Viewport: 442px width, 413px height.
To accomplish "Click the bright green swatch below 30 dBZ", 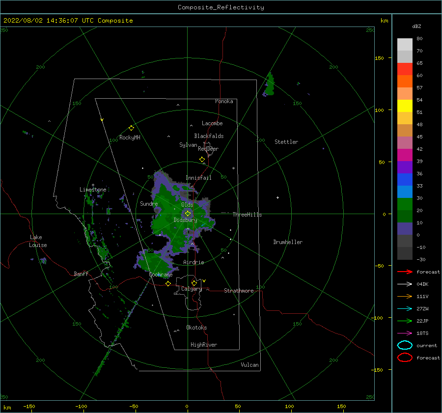I will tap(405, 204).
